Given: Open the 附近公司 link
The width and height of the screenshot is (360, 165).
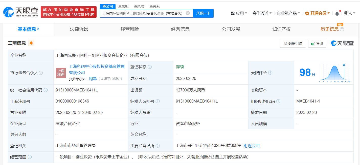Looking at the screenshot, I should [252, 146].
